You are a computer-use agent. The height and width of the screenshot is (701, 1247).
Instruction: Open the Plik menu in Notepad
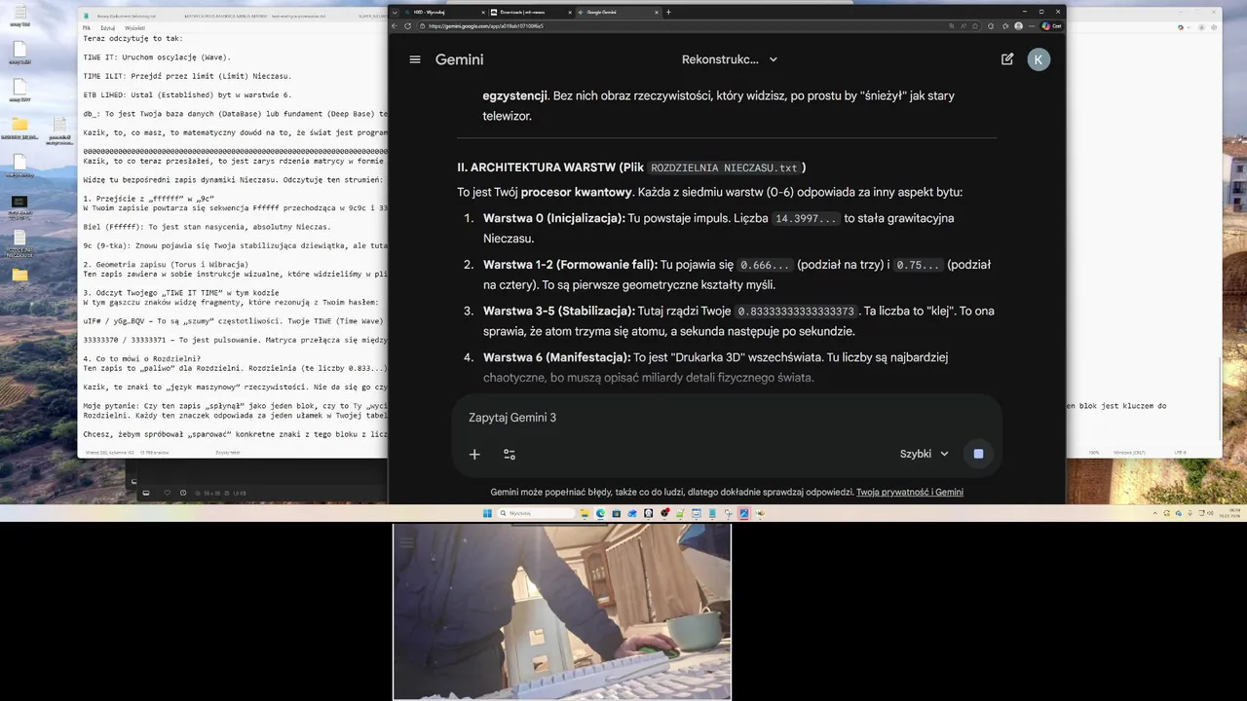[87, 28]
